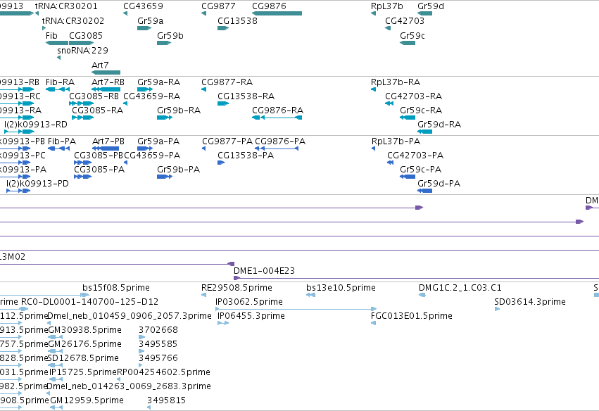Click the CG13538-PA protein marker

click(x=221, y=163)
